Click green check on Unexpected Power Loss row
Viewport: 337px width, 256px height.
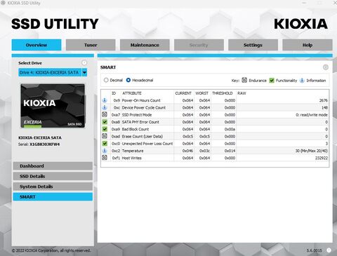click(x=105, y=143)
